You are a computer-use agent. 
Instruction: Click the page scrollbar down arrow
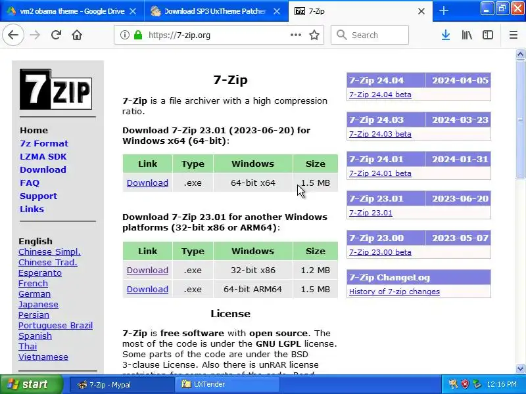(x=520, y=369)
